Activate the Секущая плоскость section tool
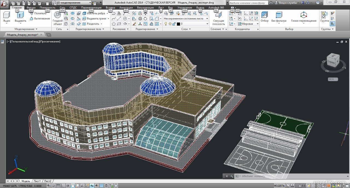The height and width of the screenshot is (188, 350). click(218, 18)
